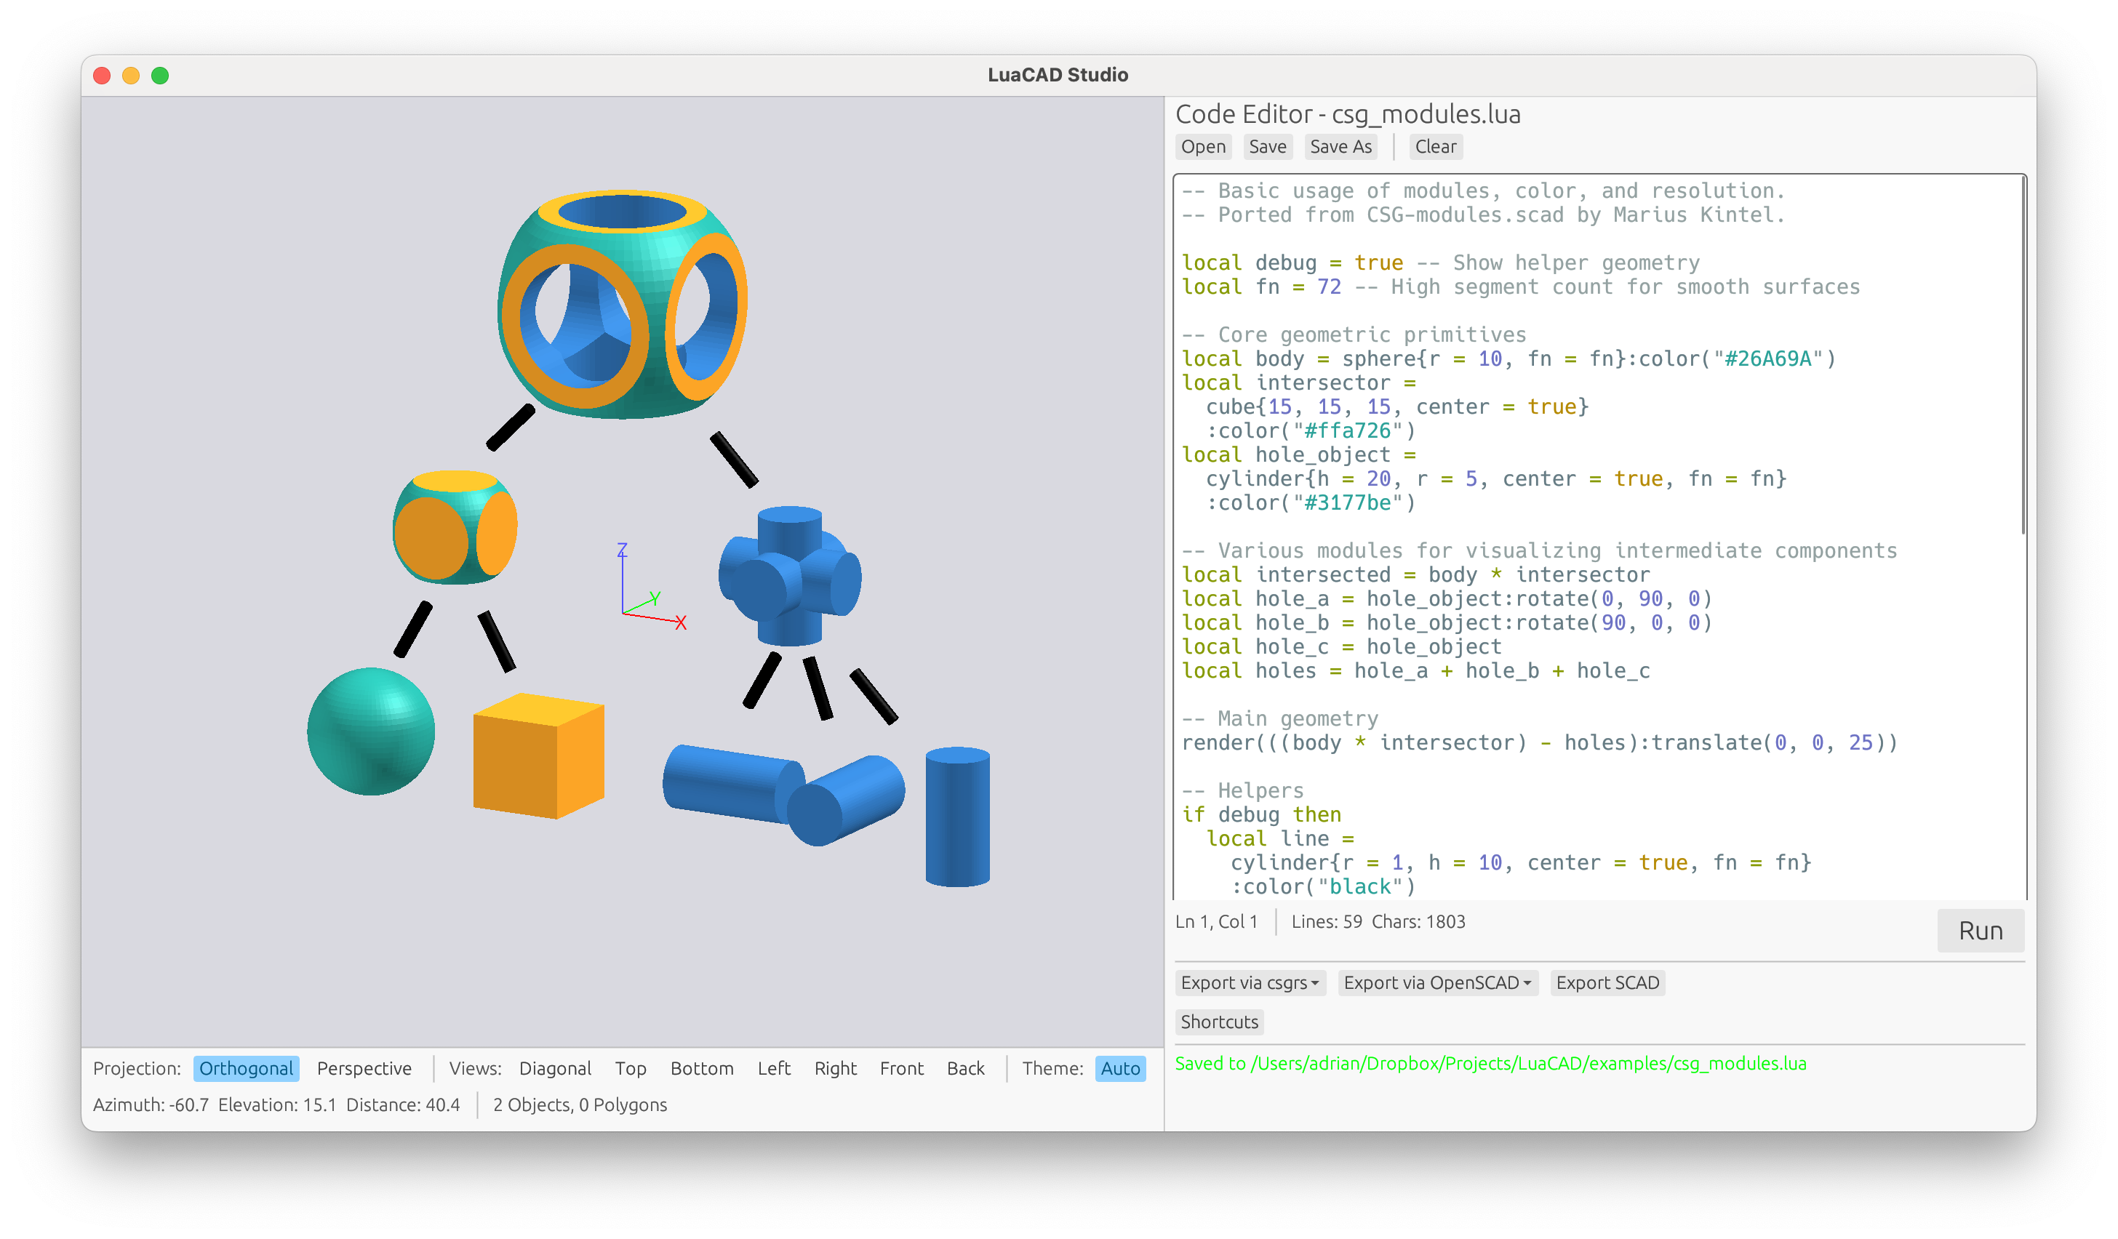Image resolution: width=2118 pixels, height=1239 pixels.
Task: Click the large hollowed sphere model at top
Action: point(622,303)
